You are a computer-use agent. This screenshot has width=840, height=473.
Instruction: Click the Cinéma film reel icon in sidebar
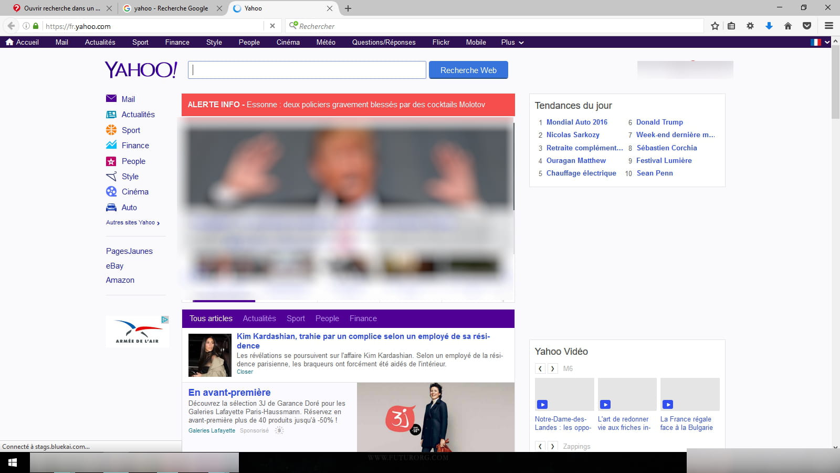111,191
